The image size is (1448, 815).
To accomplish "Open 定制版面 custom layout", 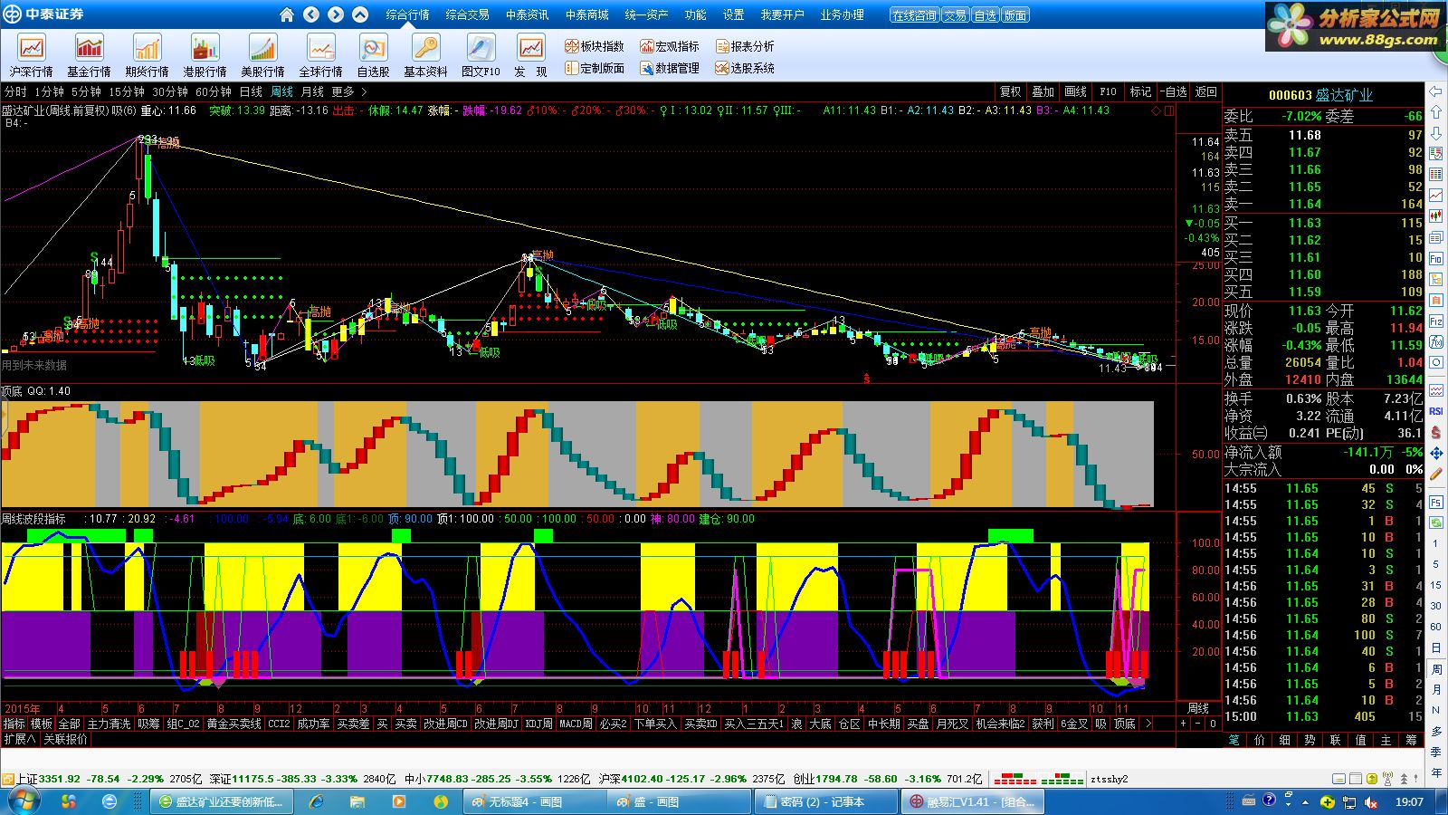I will tap(595, 68).
